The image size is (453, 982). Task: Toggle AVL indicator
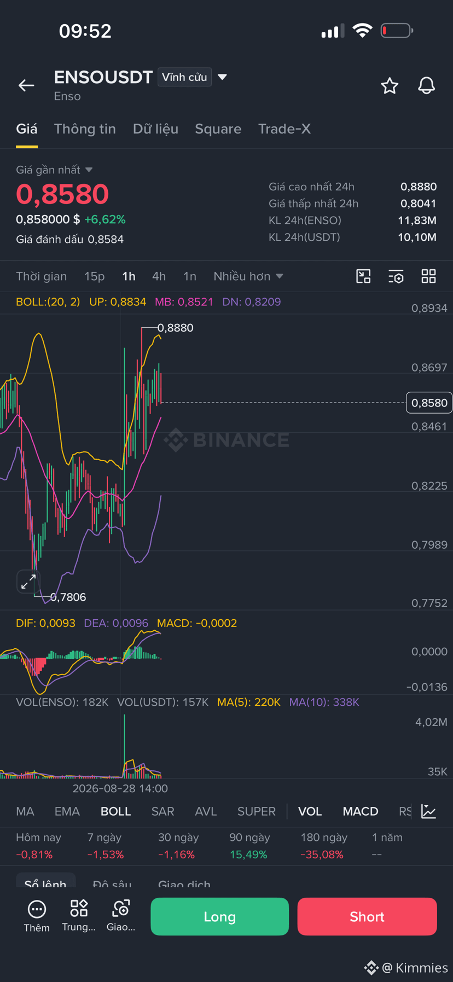click(206, 811)
